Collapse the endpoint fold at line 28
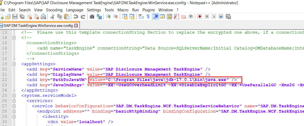304x126 pixels. [14, 111]
